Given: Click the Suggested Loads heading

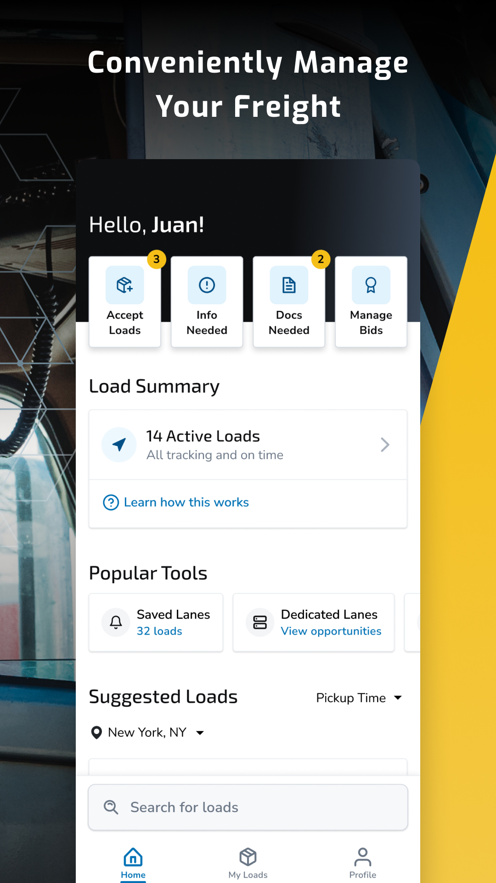Looking at the screenshot, I should (163, 697).
